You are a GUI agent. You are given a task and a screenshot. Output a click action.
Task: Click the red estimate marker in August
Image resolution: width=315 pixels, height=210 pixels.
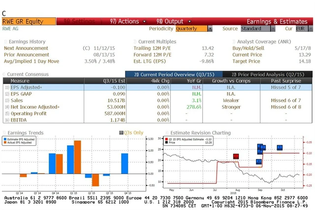pyautogui.click(x=236, y=157)
